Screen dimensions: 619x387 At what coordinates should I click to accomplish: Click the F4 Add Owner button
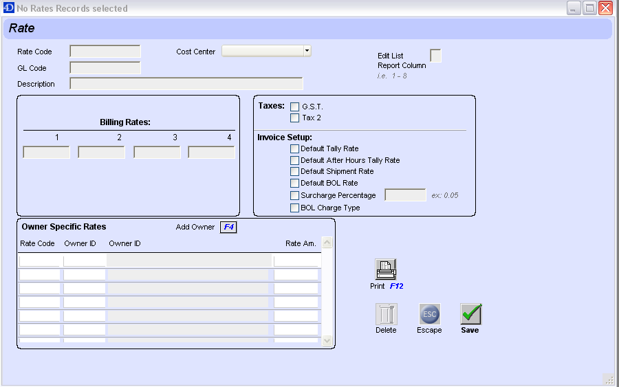click(x=228, y=227)
